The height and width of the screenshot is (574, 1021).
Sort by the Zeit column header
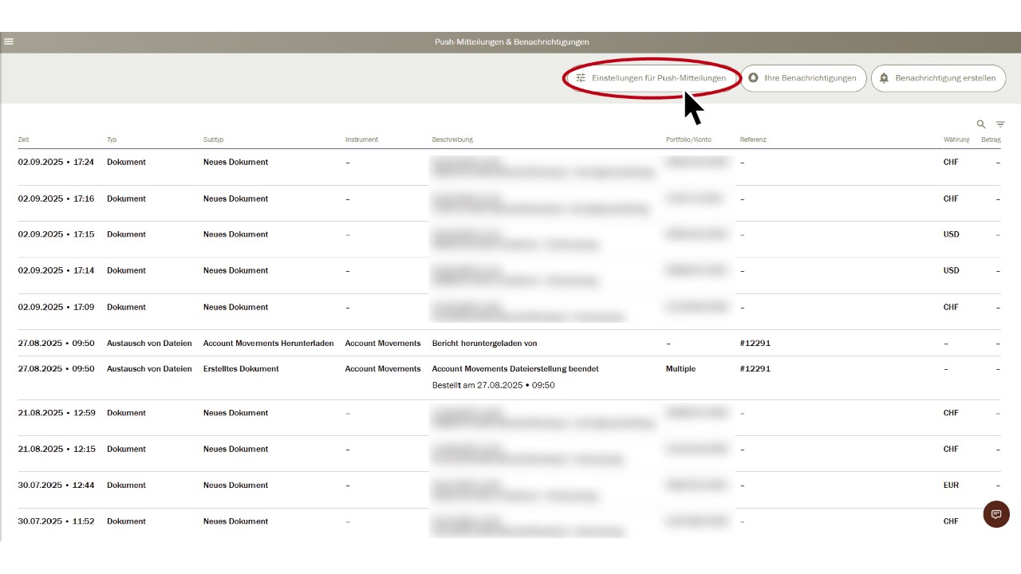tap(24, 140)
